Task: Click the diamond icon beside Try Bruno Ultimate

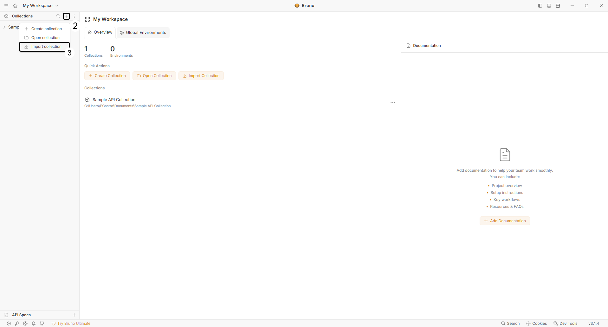Action: tap(54, 324)
